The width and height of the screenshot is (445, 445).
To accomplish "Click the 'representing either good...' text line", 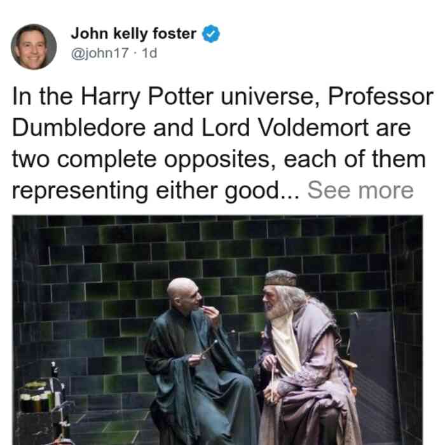I will coord(156,191).
